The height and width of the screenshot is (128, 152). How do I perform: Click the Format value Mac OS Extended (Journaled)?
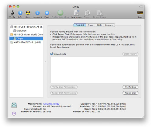[x=57, y=106]
